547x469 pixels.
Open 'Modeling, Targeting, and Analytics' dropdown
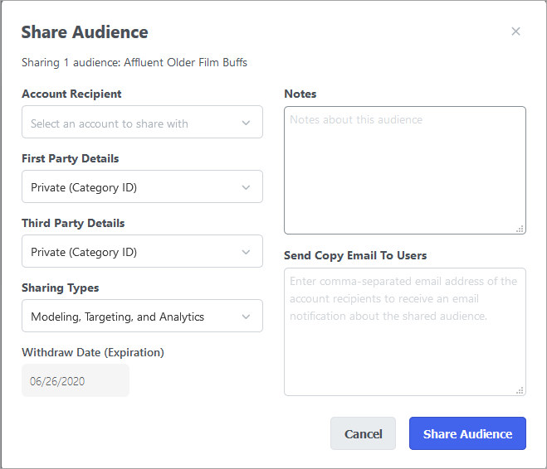click(133, 317)
